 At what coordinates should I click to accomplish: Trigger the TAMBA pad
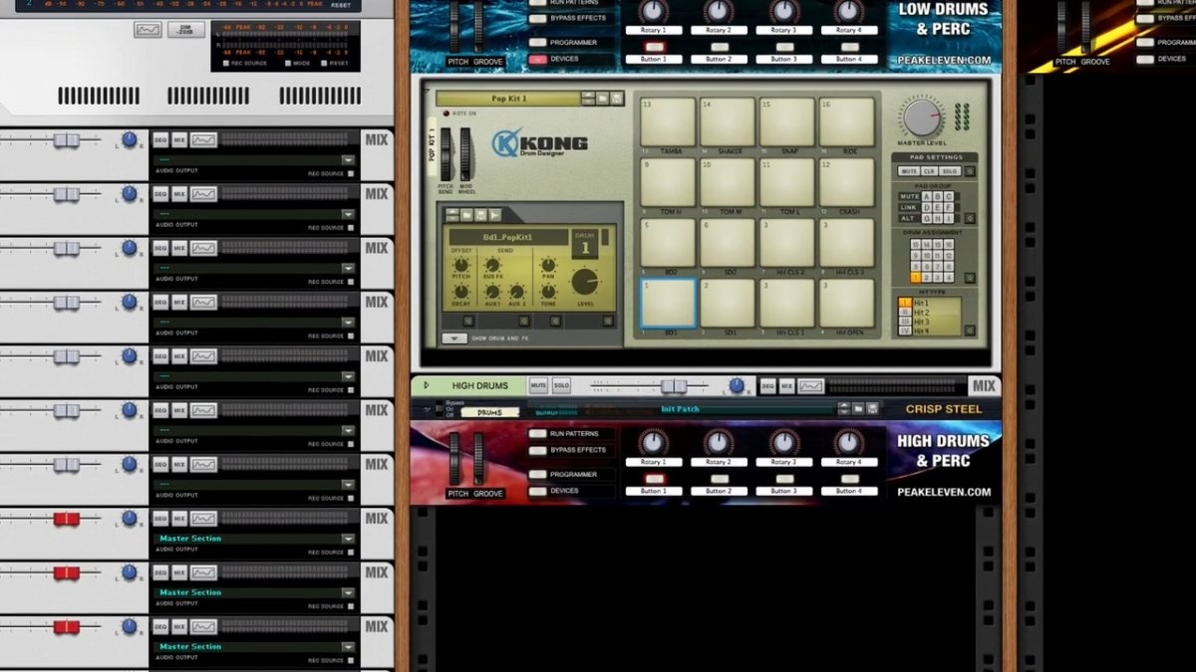[668, 121]
